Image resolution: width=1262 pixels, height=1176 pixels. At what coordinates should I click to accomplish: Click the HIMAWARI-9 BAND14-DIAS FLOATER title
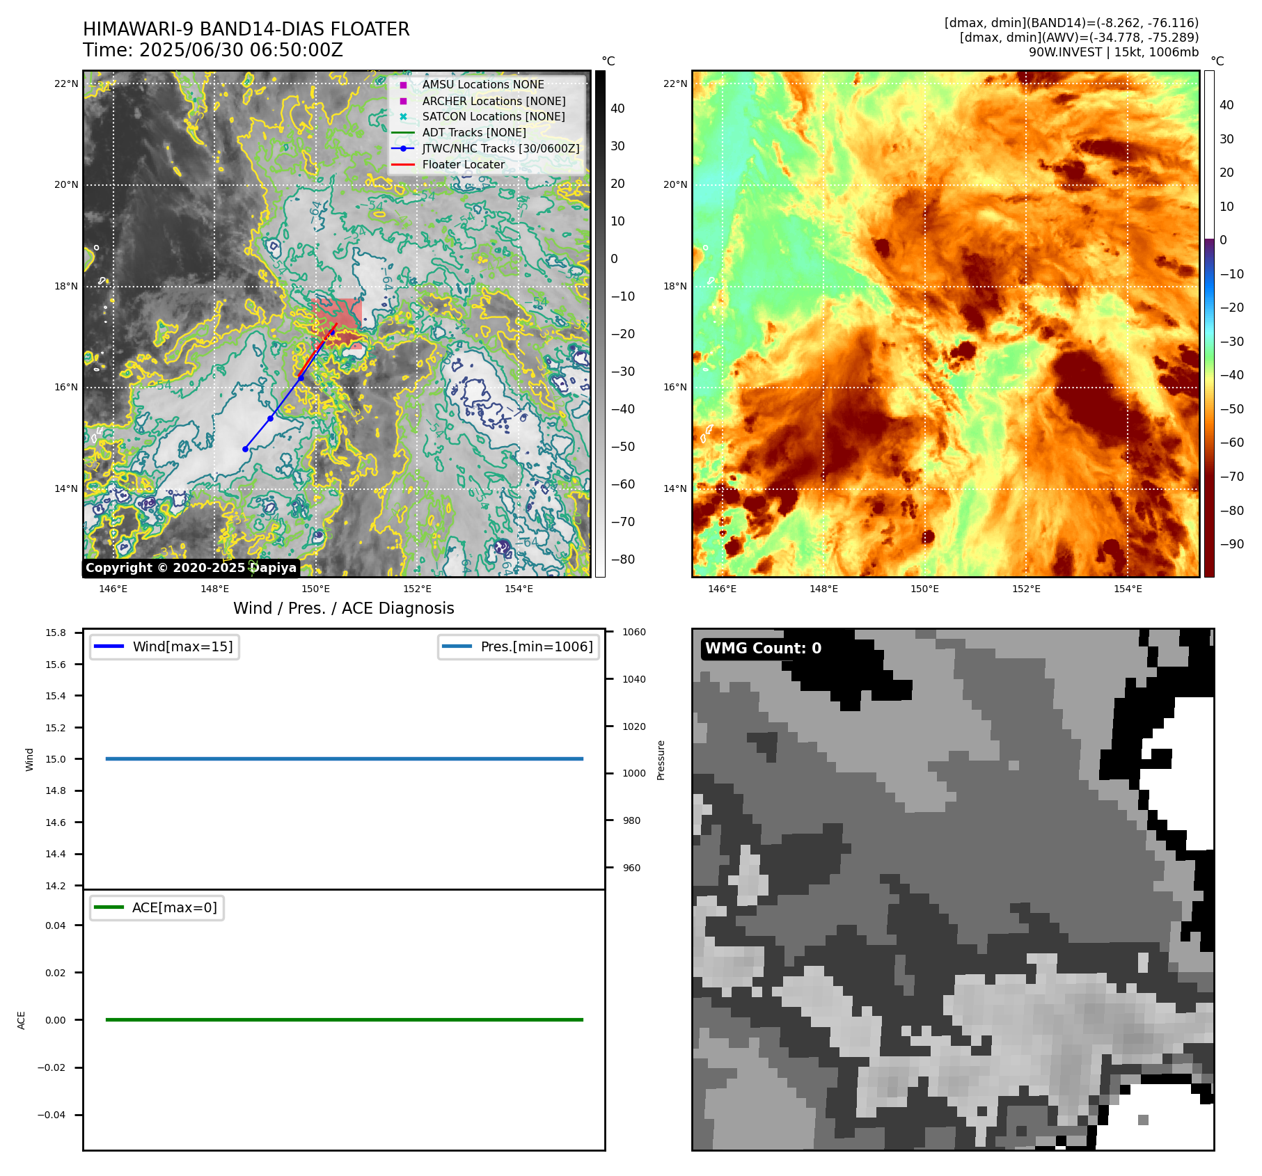[246, 29]
